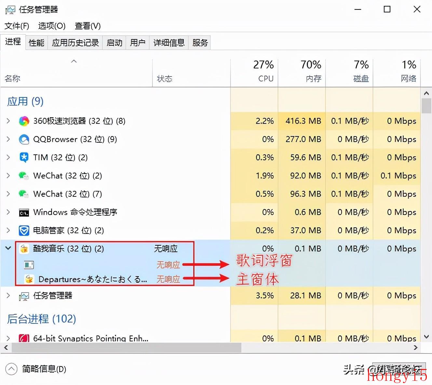Expand the 360极速浏览器 process group
The height and width of the screenshot is (385, 432).
coord(8,121)
